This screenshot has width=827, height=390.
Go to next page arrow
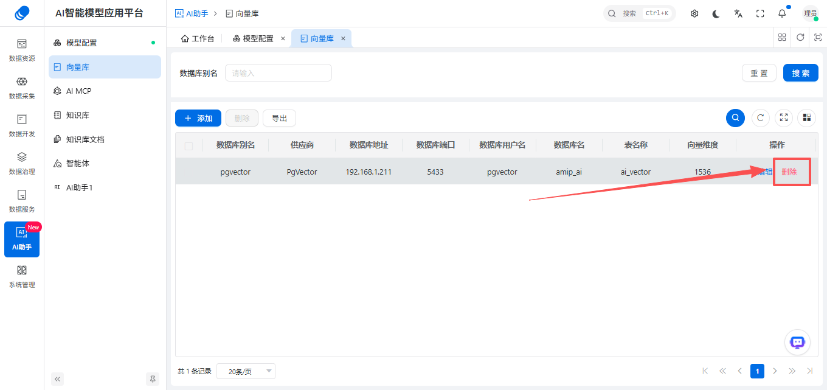click(x=775, y=371)
